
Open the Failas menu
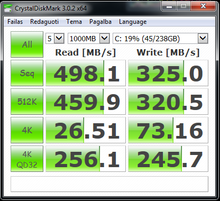15,22
